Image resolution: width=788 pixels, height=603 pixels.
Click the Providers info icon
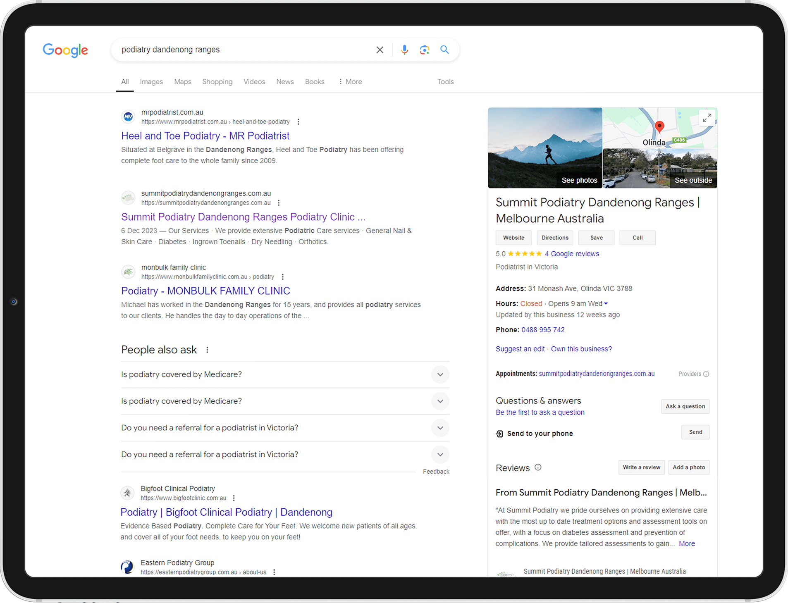click(x=706, y=374)
